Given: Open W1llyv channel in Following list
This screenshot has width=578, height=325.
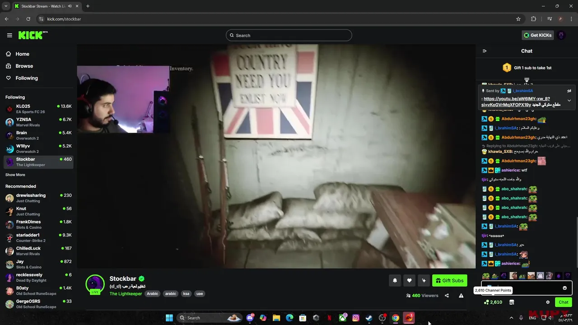Looking at the screenshot, I should (38, 149).
